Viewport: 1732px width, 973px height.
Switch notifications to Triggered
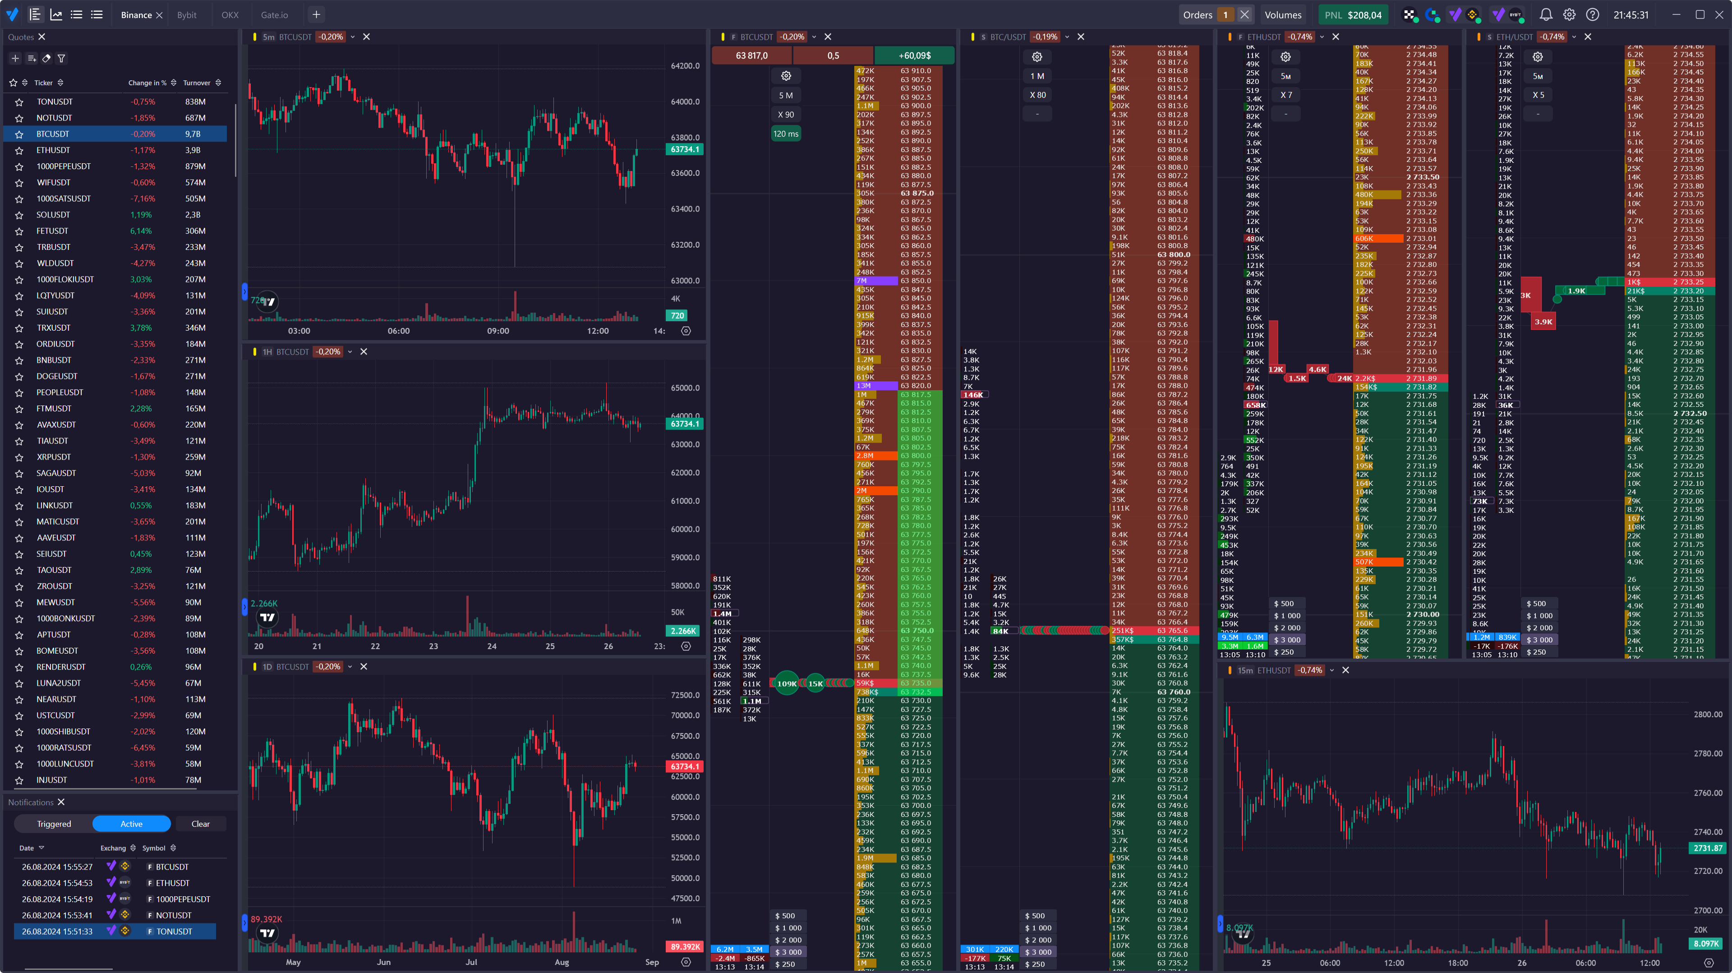54,824
